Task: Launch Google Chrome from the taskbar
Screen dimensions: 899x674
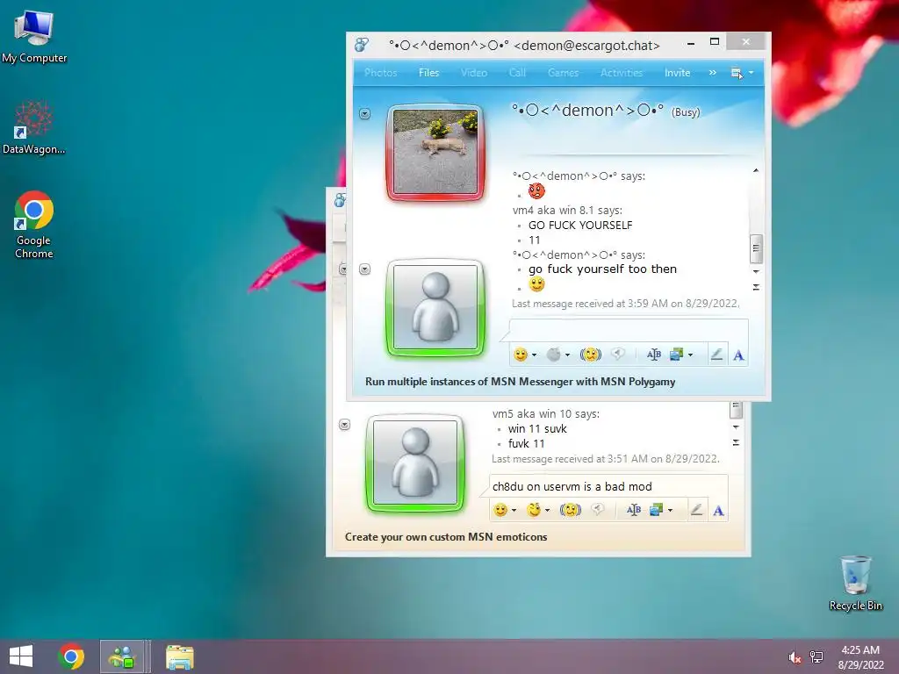Action: (71, 656)
